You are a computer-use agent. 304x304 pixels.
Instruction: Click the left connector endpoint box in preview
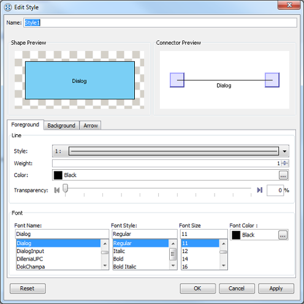177,80
